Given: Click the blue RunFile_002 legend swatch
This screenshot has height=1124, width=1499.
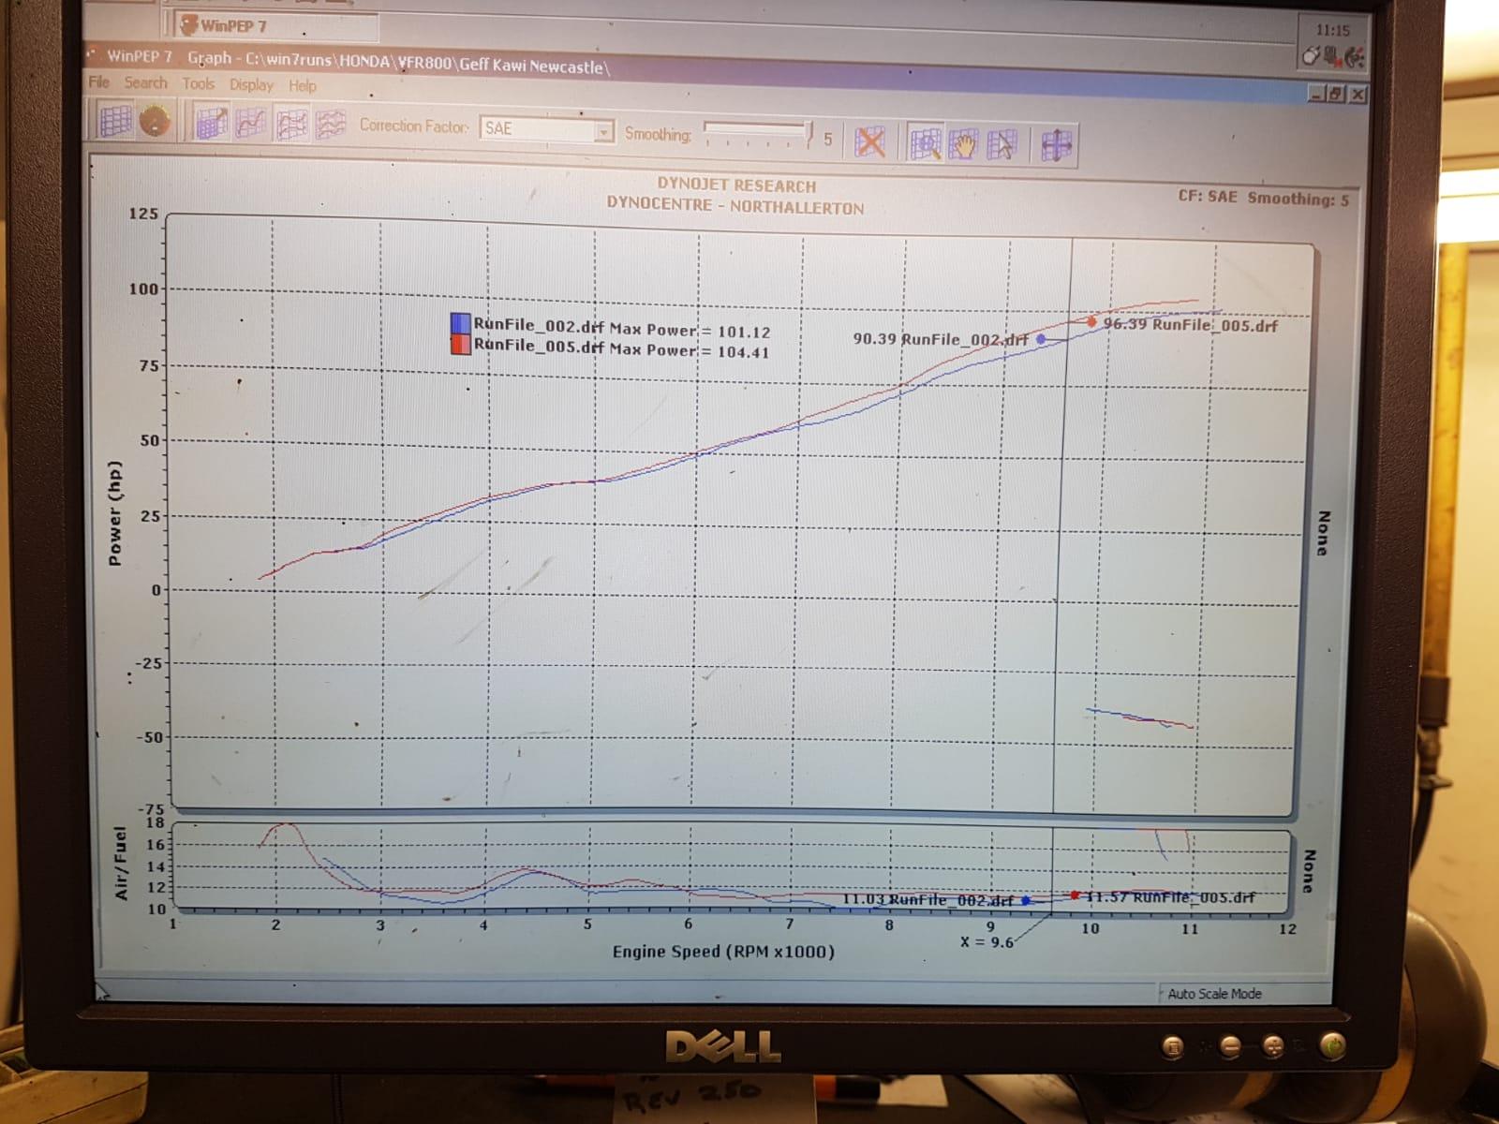Looking at the screenshot, I should click(x=460, y=324).
